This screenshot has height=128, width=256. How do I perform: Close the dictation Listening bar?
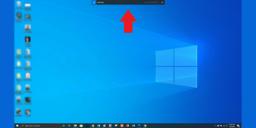(x=162, y=2)
